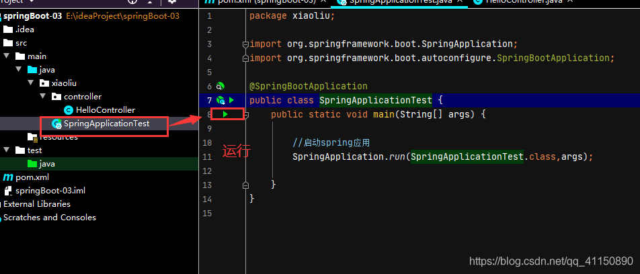
Task: Fold the import block at line 3
Action: click(x=245, y=44)
